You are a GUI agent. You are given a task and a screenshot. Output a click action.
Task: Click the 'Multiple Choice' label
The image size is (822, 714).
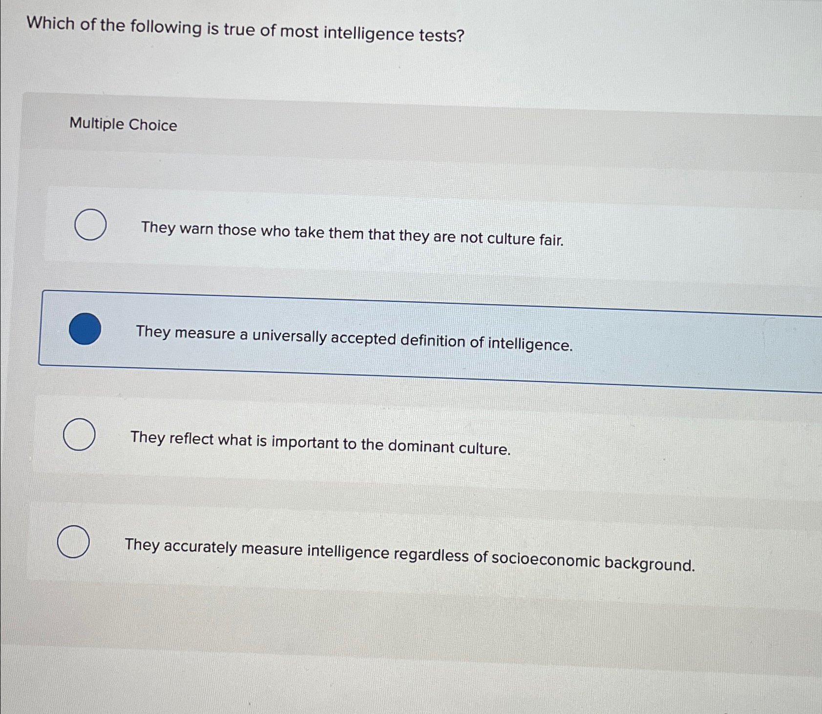[123, 125]
